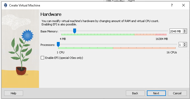The width and height of the screenshot is (190, 99).
Task: Click the Processors slider handle
Action: [58, 44]
